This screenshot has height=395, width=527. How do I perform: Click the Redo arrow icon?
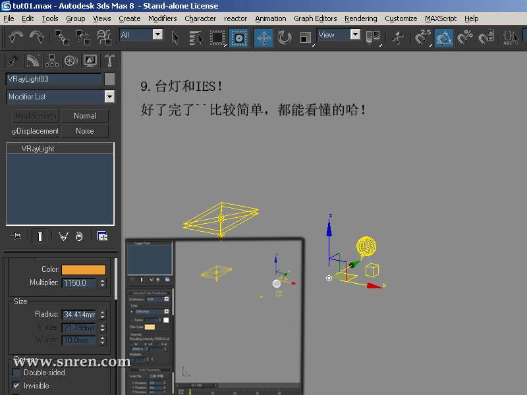coord(37,37)
